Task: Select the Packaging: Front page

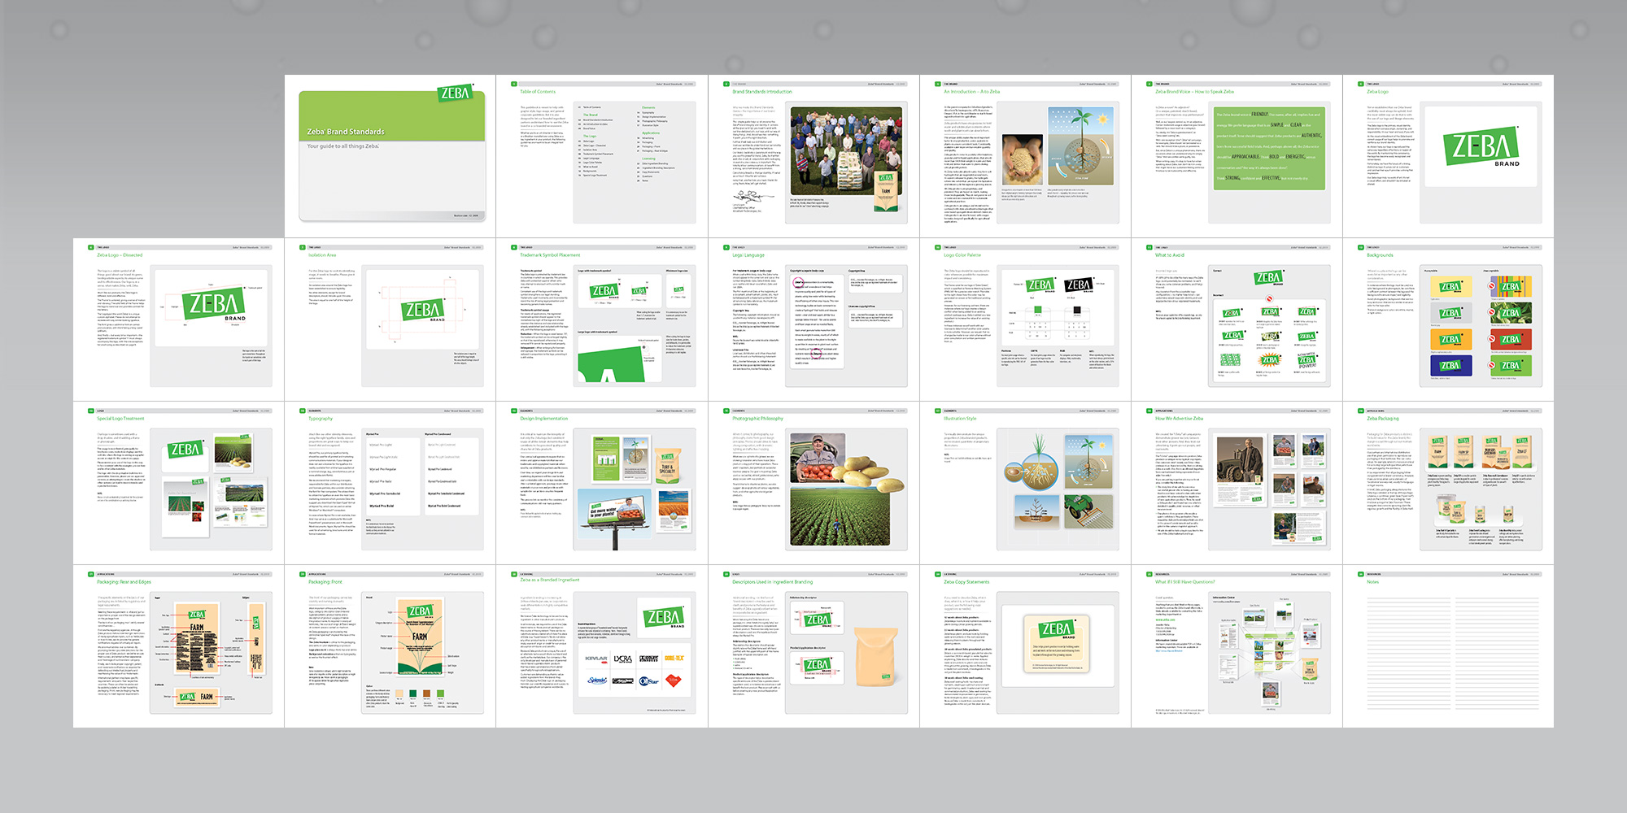Action: pos(390,646)
